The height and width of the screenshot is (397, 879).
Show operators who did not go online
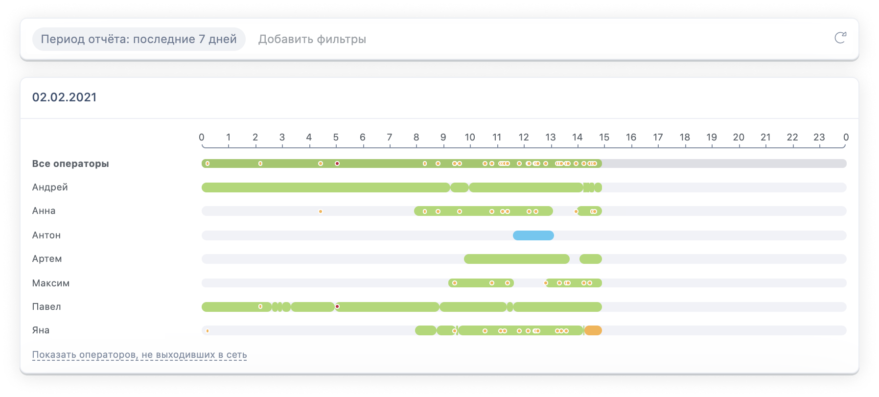click(139, 355)
